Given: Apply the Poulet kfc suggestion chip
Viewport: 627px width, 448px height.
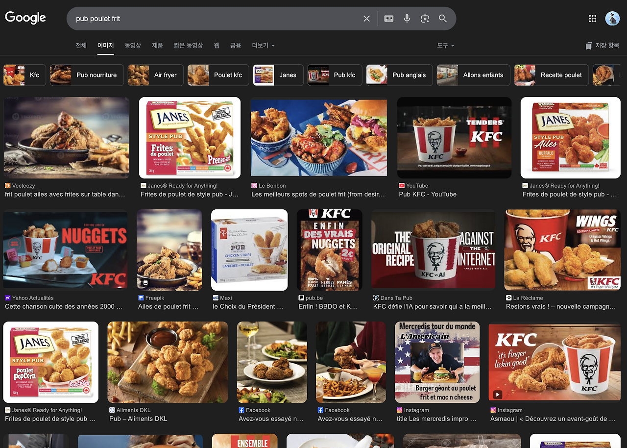Looking at the screenshot, I should pyautogui.click(x=218, y=75).
